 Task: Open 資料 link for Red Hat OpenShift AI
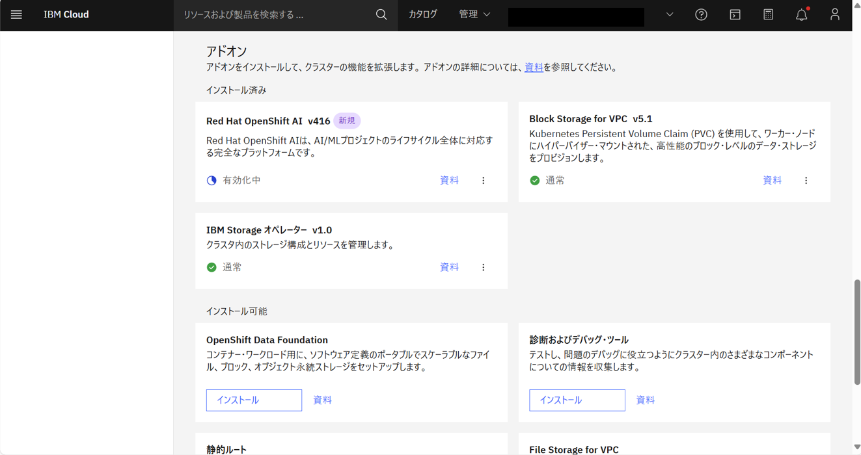(x=449, y=181)
